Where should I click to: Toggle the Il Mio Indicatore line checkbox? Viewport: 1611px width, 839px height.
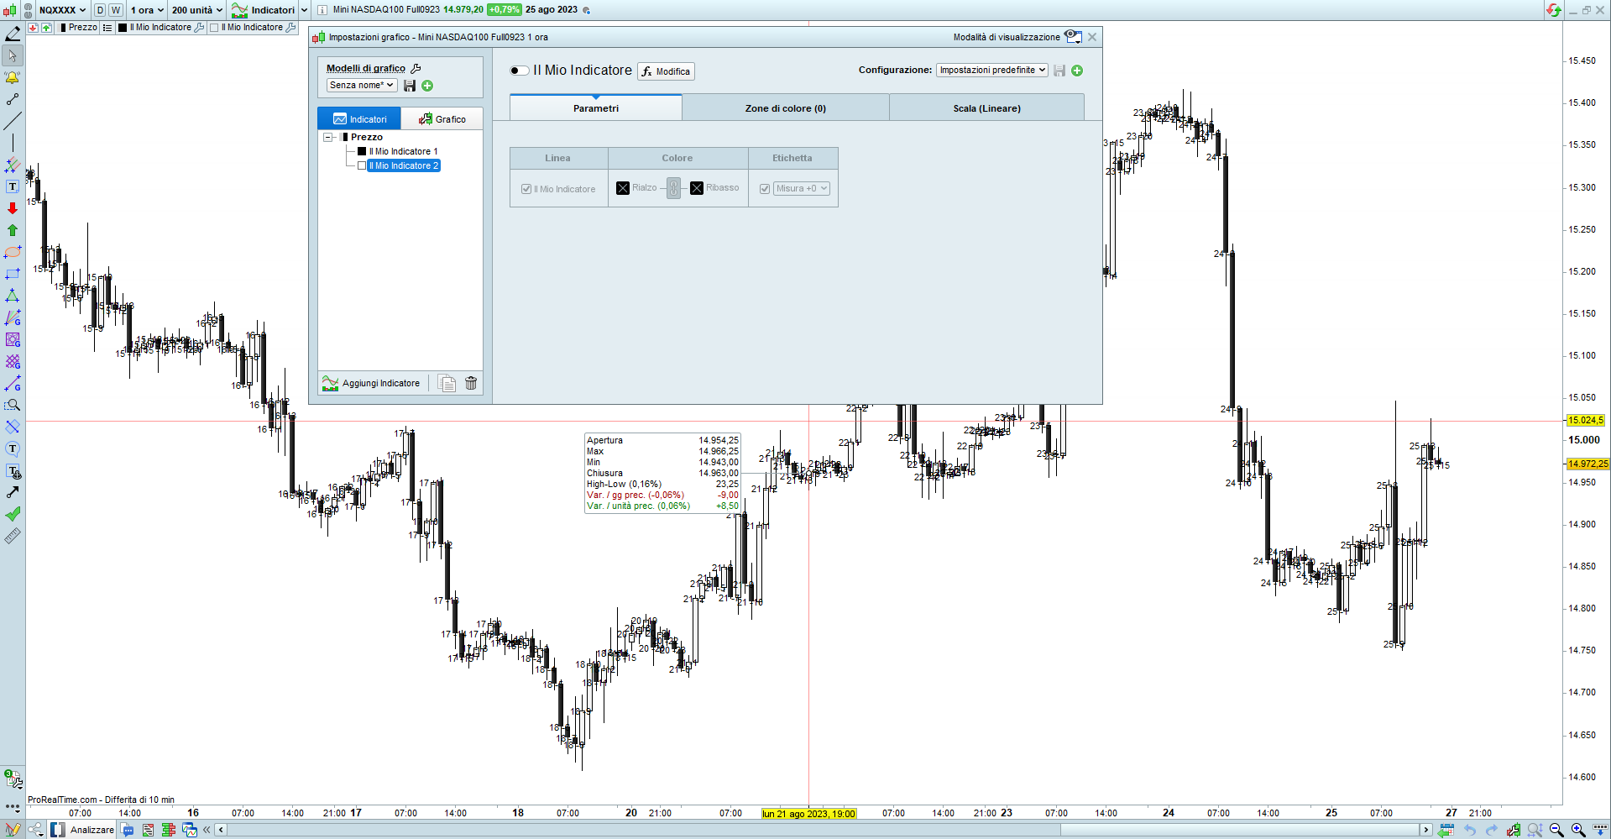tap(526, 189)
